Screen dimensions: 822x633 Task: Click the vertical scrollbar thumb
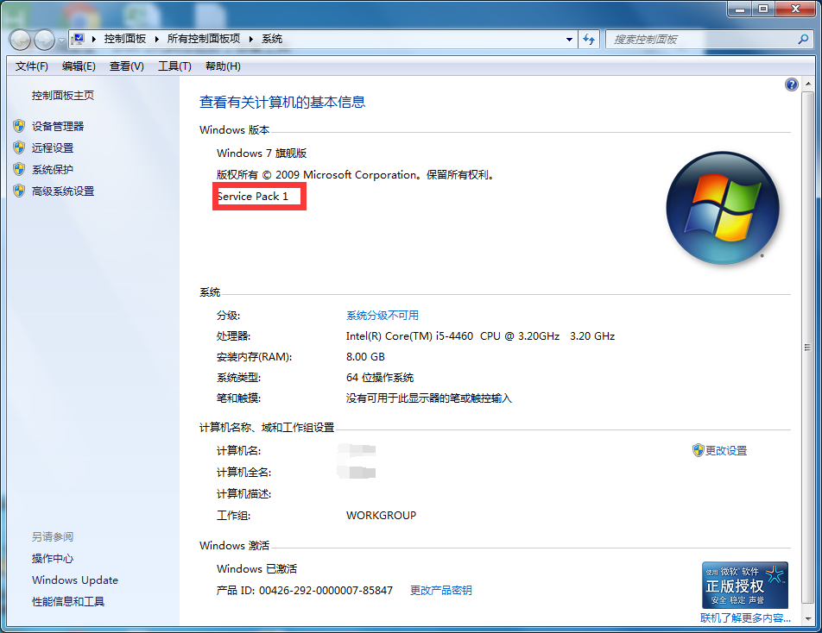click(808, 348)
